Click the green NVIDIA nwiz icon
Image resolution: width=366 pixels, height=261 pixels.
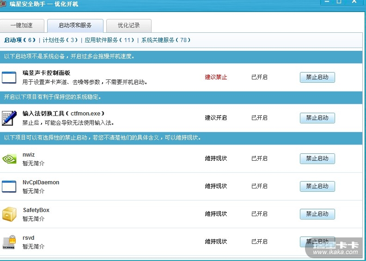pos(9,159)
